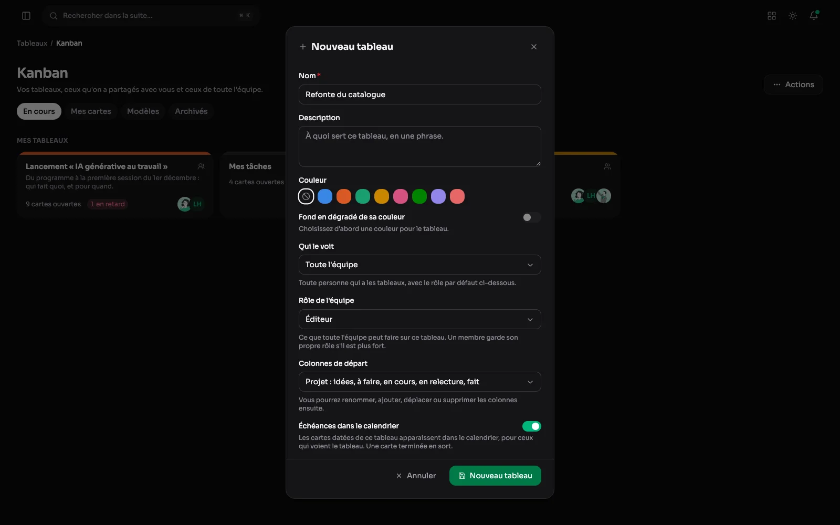Click the Description text area
The image size is (840, 525).
(x=420, y=146)
